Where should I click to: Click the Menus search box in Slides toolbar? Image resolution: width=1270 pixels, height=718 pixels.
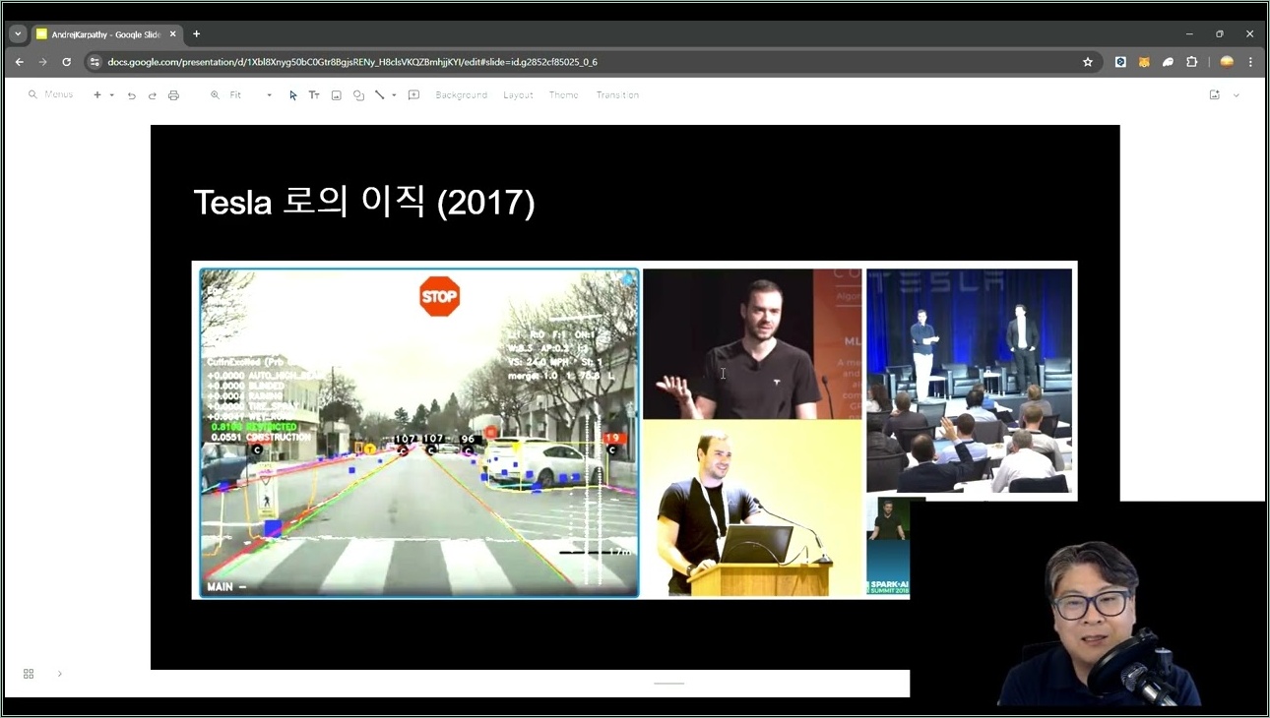tap(51, 94)
